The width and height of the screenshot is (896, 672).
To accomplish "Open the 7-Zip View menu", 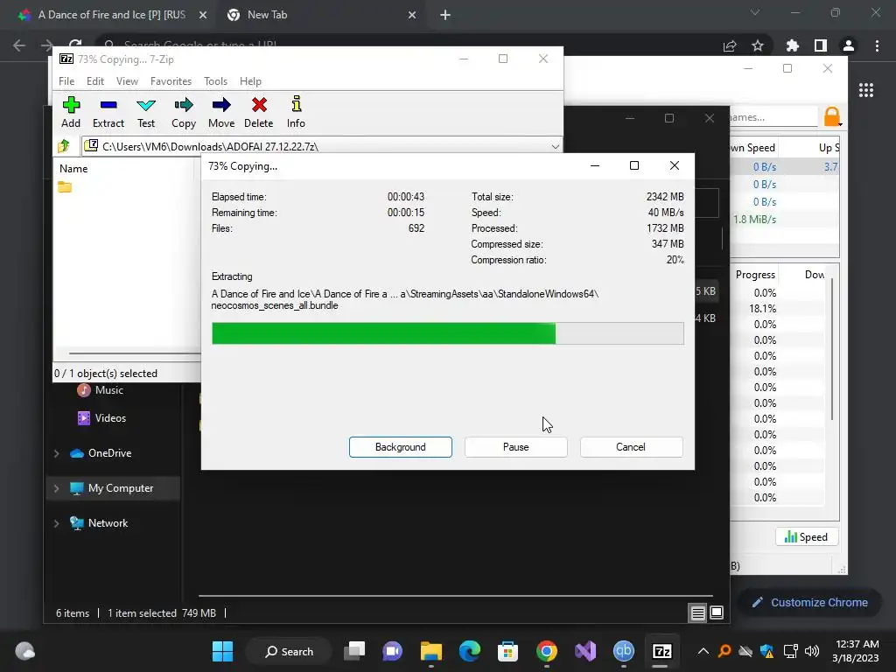I will 127,81.
